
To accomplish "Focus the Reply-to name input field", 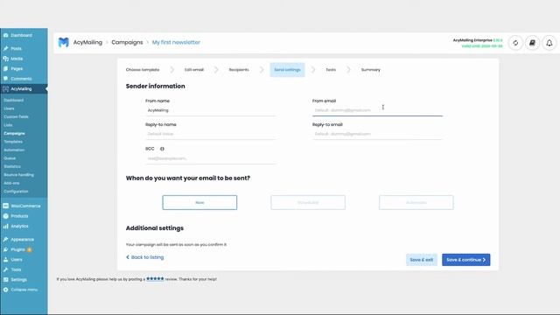I will pyautogui.click(x=210, y=134).
